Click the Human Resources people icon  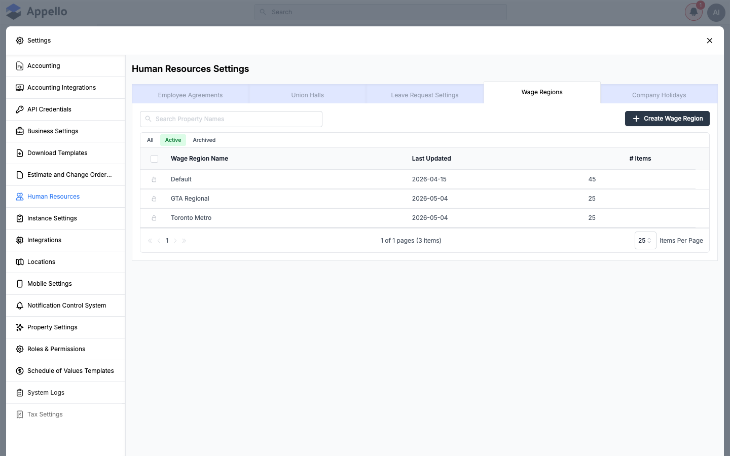[x=20, y=197]
